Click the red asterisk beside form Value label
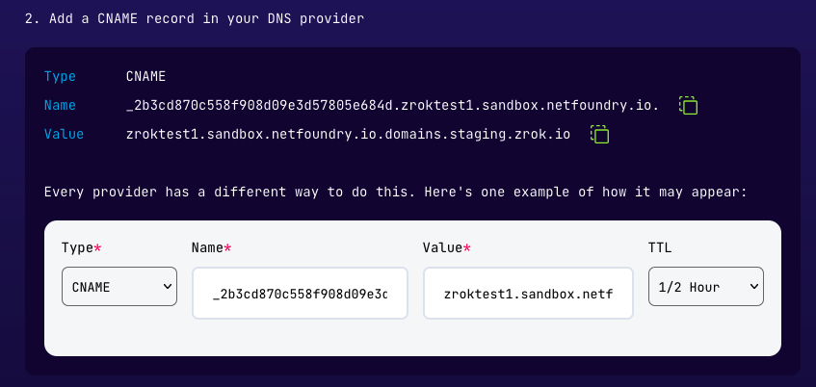The image size is (816, 387). point(467,247)
